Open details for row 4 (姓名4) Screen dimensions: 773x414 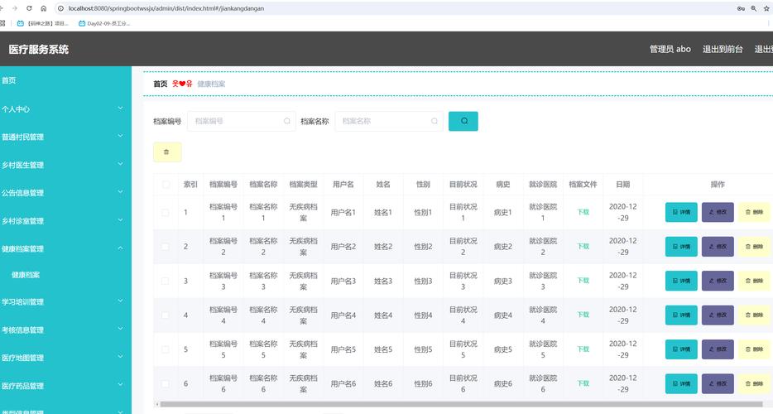click(681, 315)
